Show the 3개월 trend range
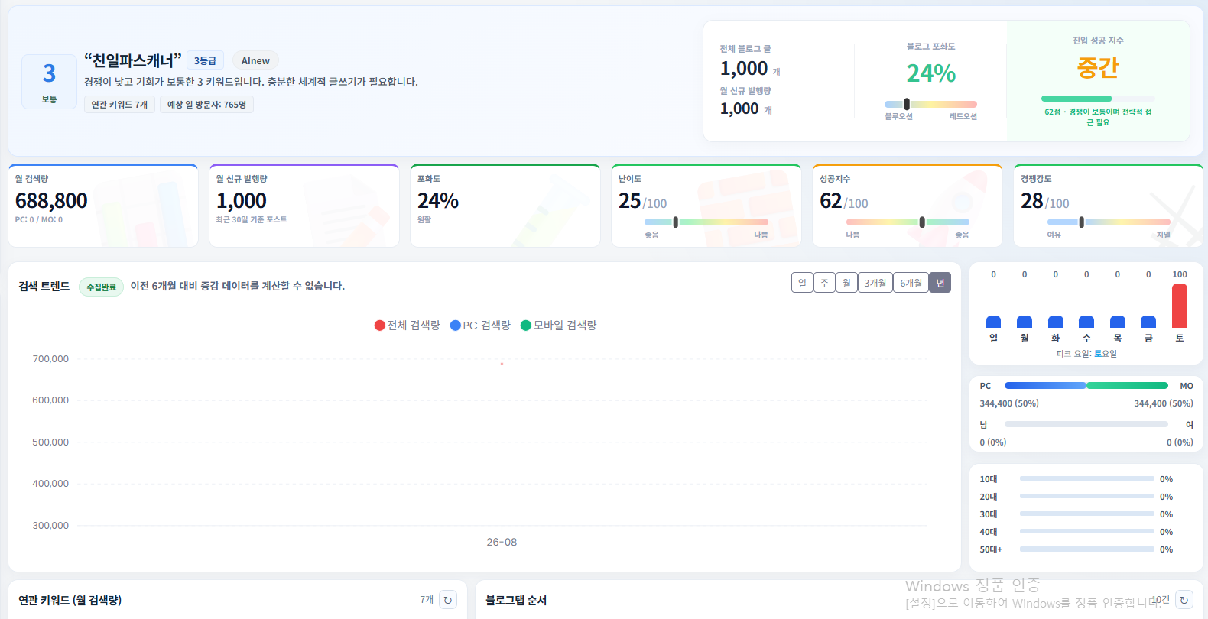Image resolution: width=1208 pixels, height=619 pixels. click(875, 283)
